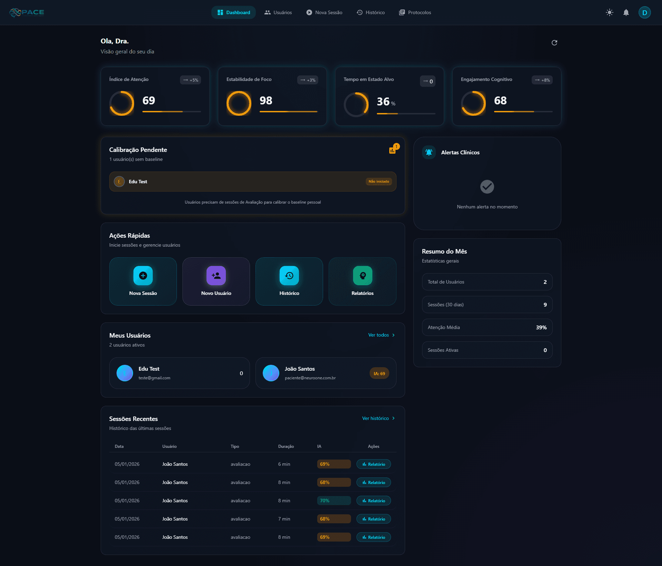Open the Histórico navigation tab

pos(371,12)
